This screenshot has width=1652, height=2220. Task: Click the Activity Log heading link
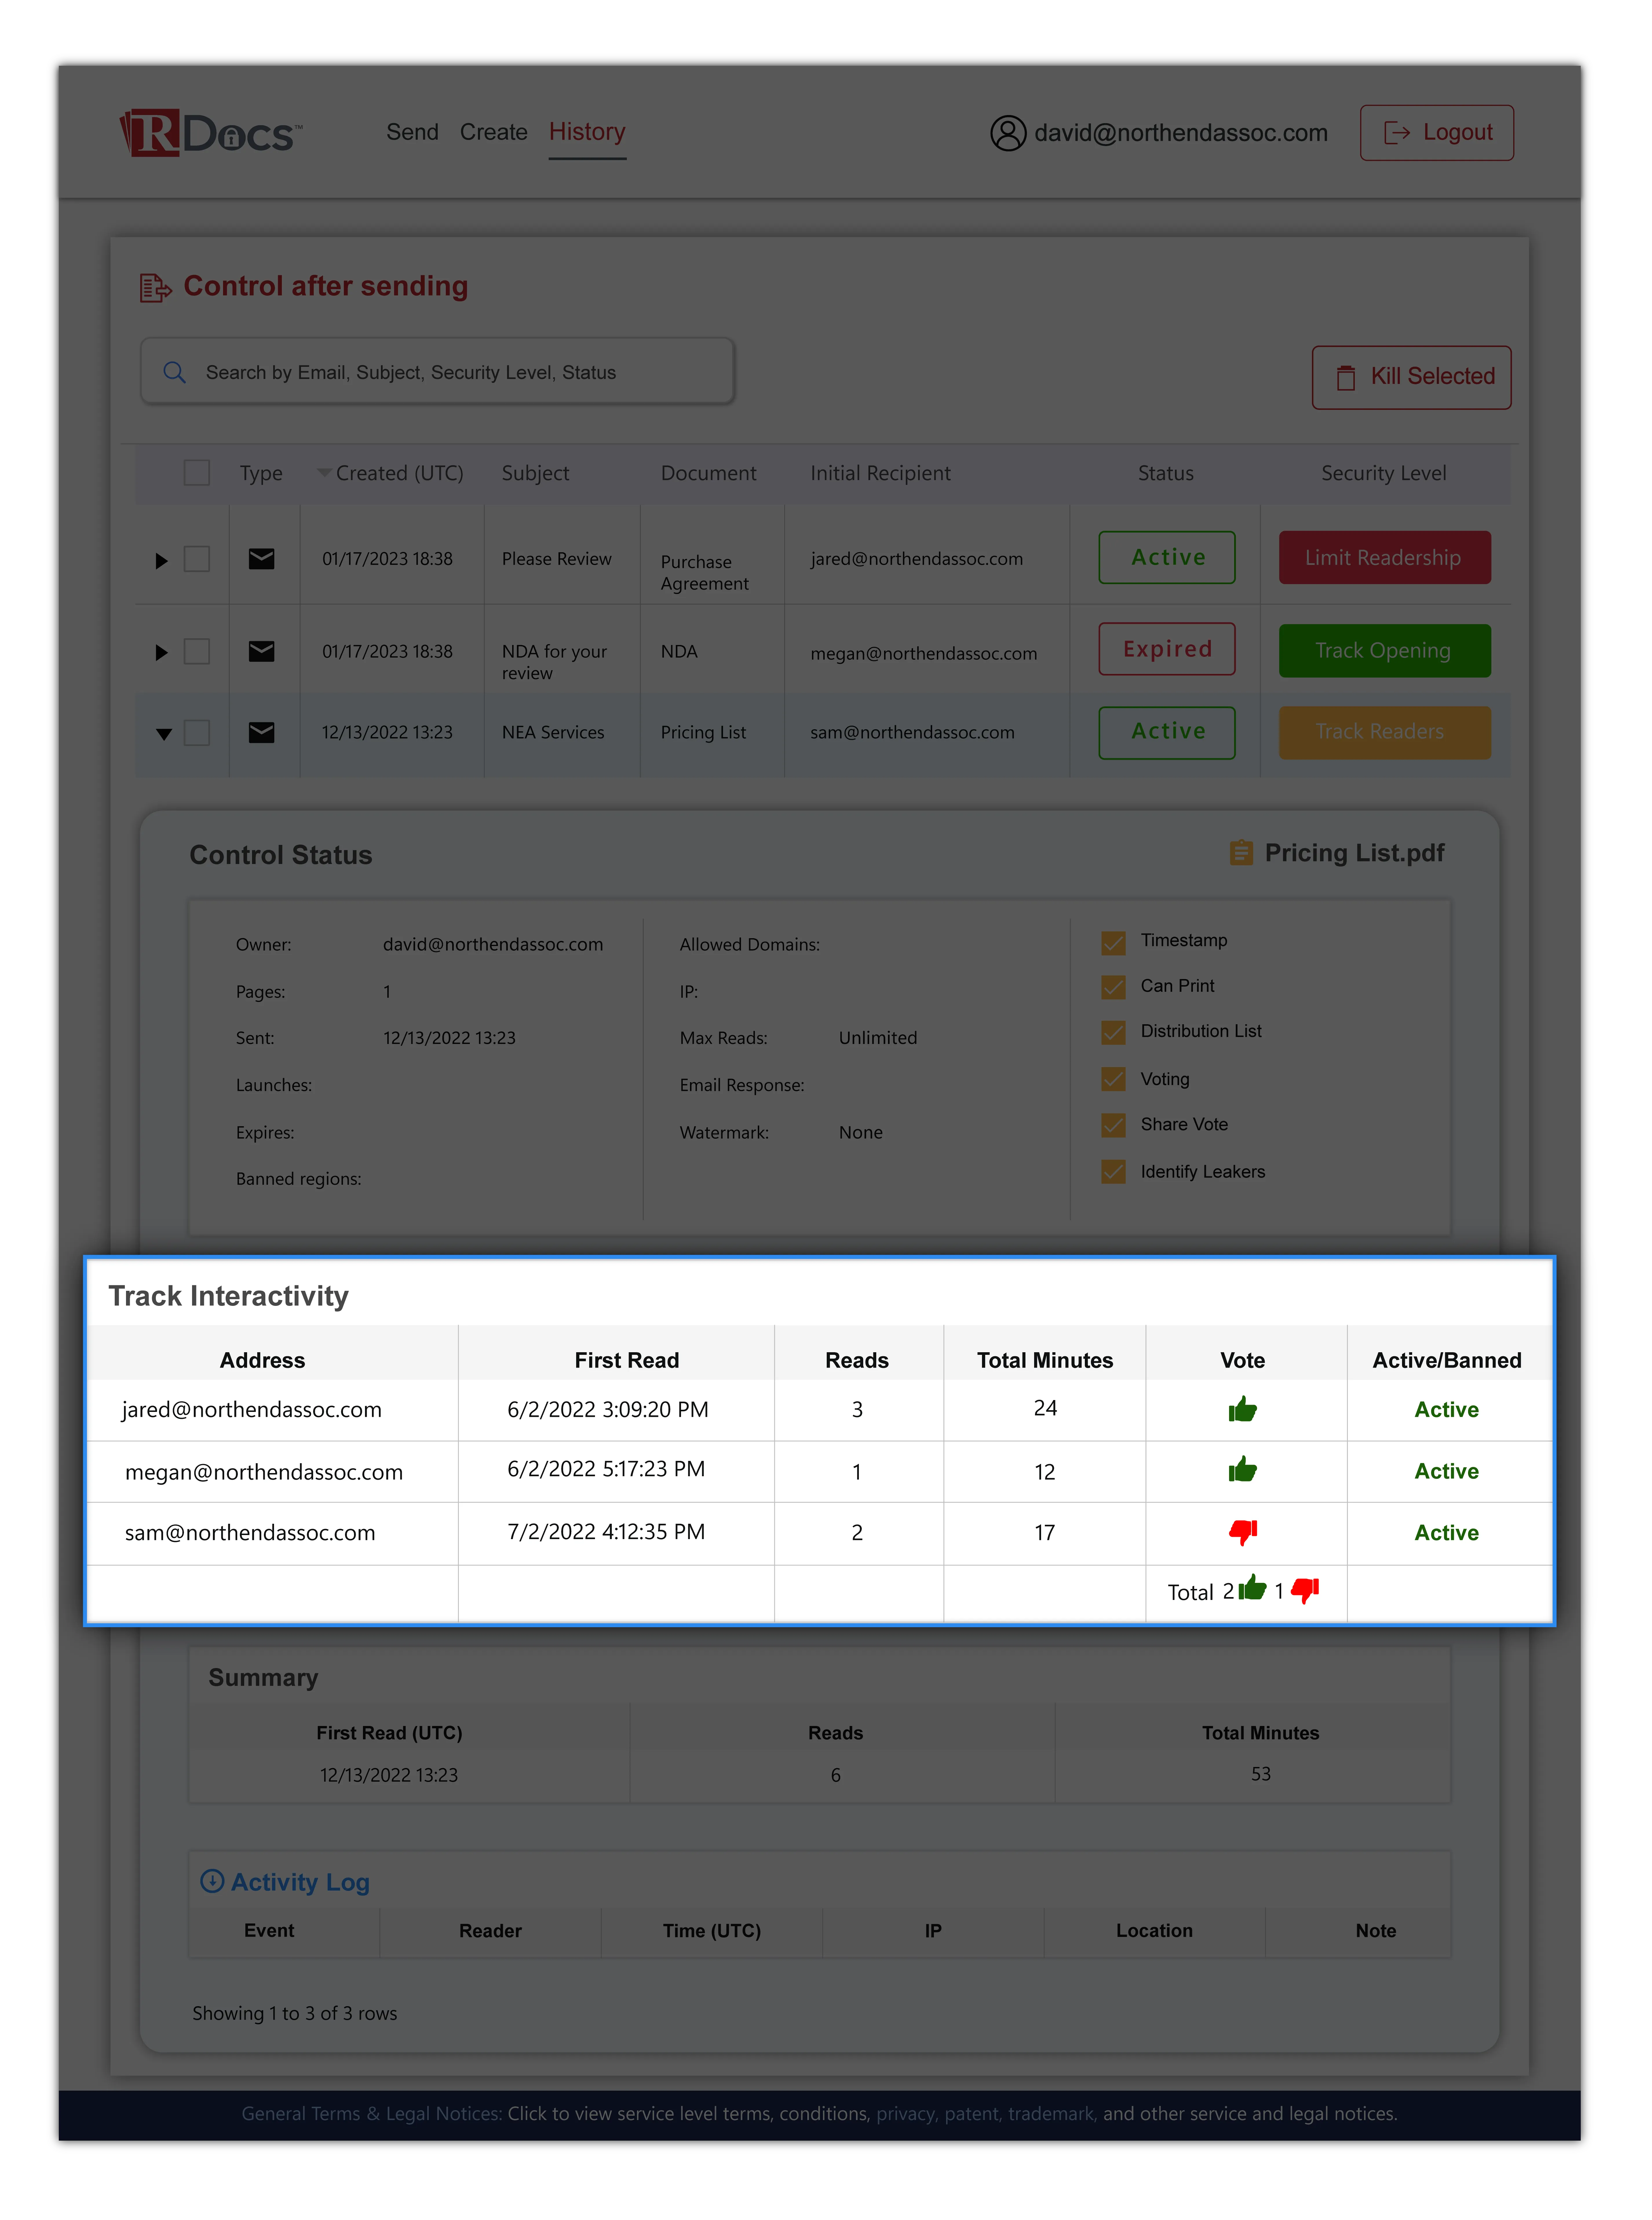300,1882
